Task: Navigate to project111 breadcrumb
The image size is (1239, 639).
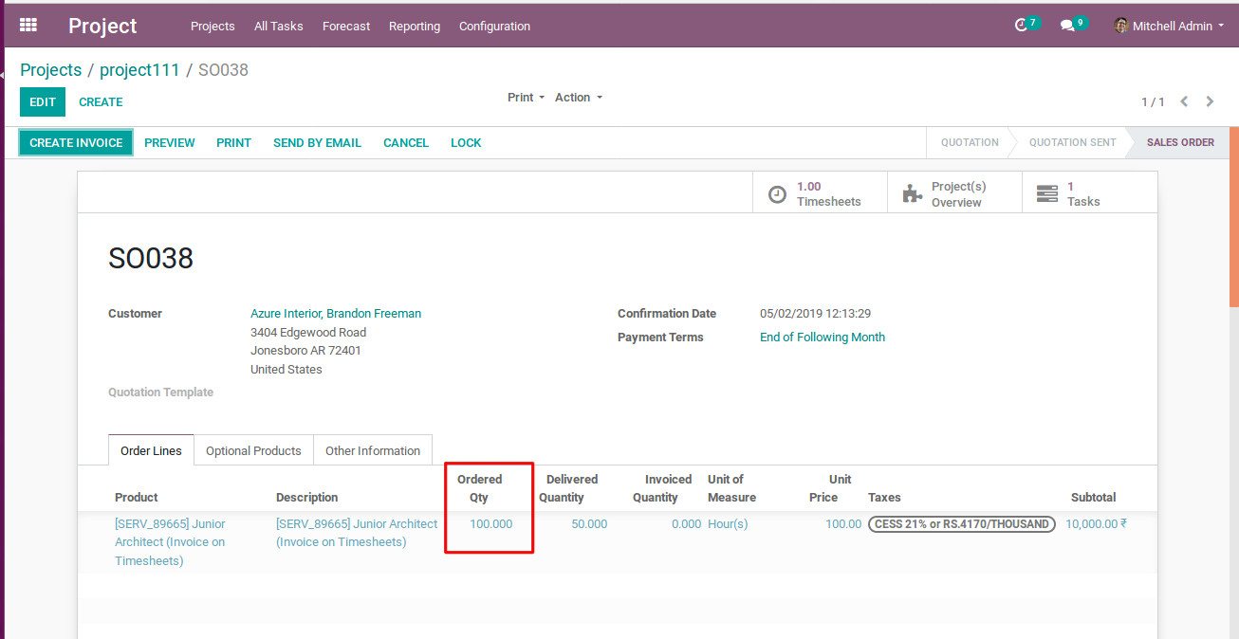Action: [139, 70]
